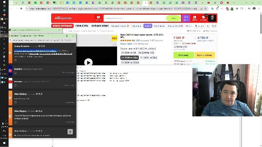Click the green arrow icon in chat panel header

point(73,36)
